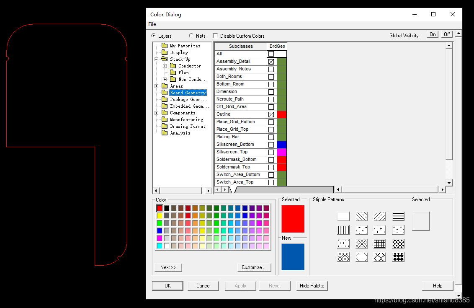Click the Silkscreen_Bottom blue color cell
Image resolution: width=474 pixels, height=308 pixels.
coord(282,145)
